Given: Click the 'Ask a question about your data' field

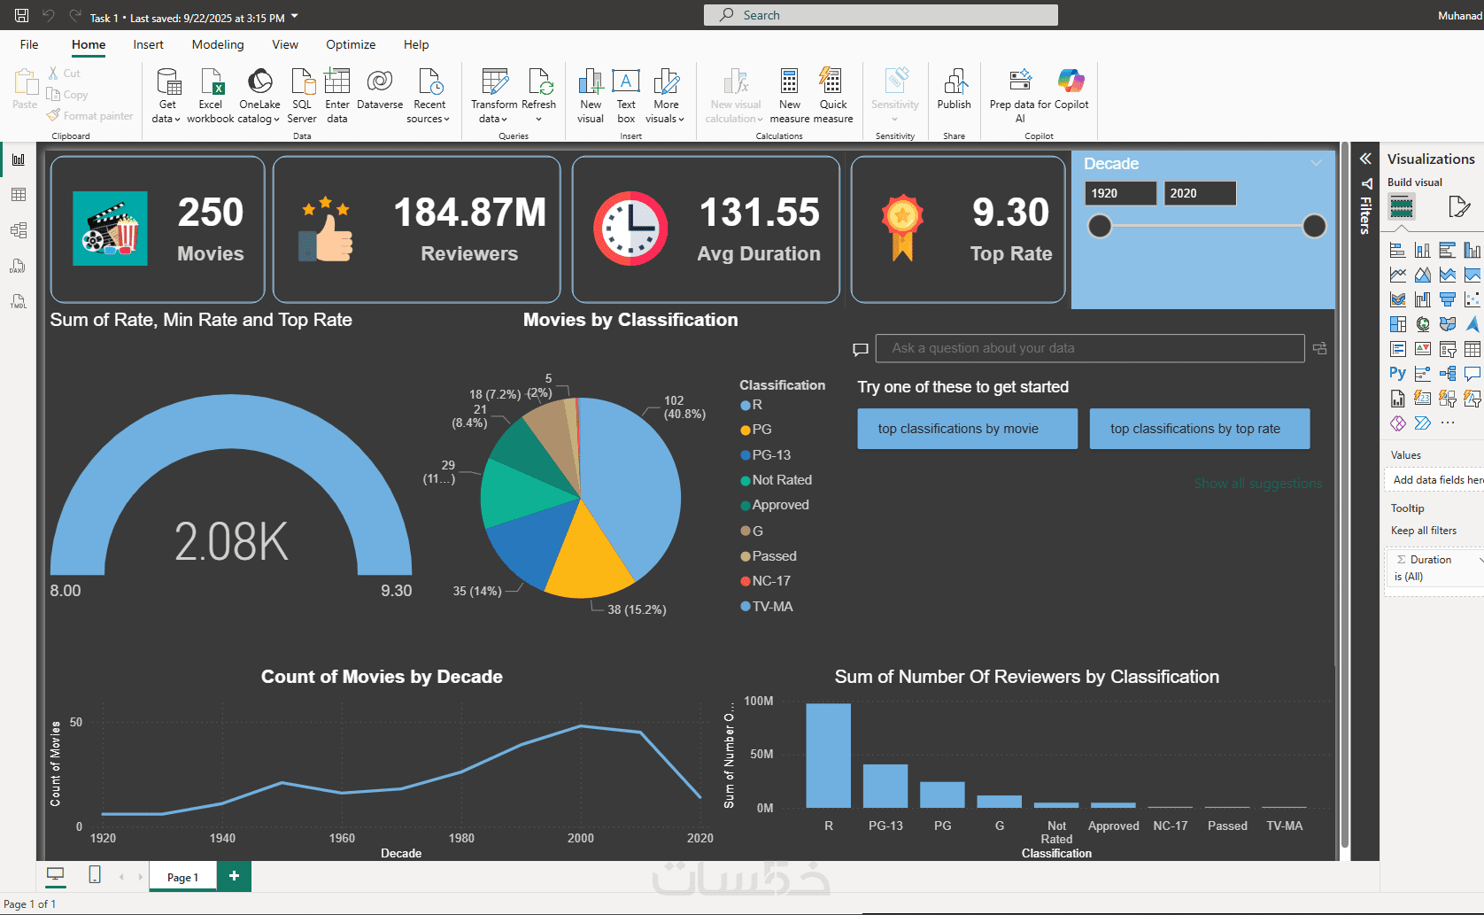Looking at the screenshot, I should pyautogui.click(x=1090, y=348).
